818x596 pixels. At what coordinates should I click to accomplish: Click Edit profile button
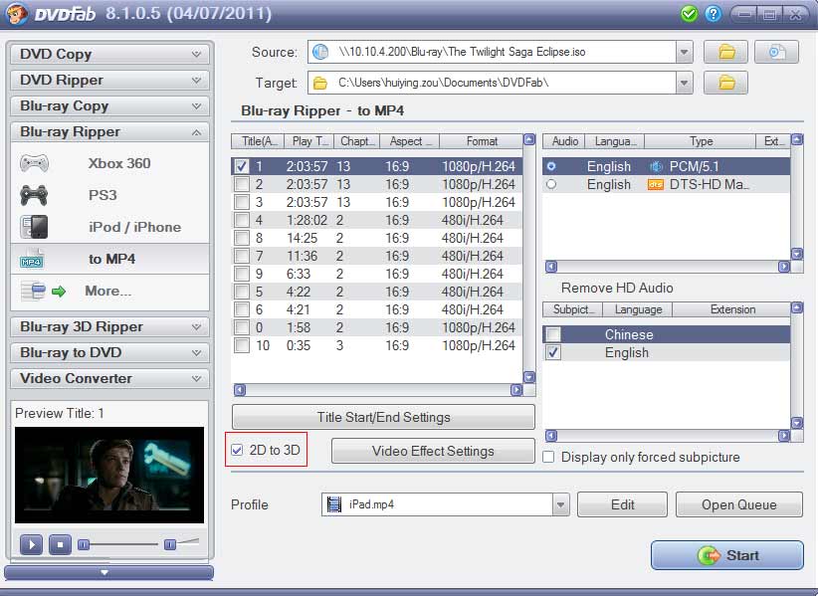(x=622, y=504)
